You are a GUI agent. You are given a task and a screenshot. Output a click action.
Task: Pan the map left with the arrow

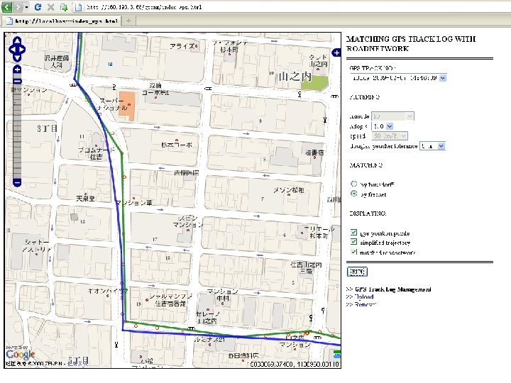pyautogui.click(x=11, y=50)
